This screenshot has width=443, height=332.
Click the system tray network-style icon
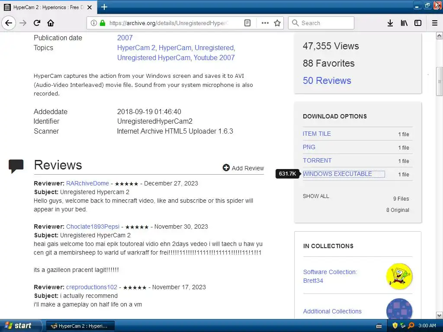click(403, 326)
